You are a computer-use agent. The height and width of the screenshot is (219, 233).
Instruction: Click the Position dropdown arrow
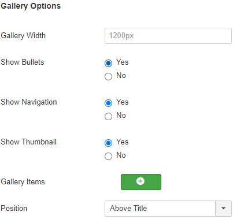pyautogui.click(x=224, y=209)
